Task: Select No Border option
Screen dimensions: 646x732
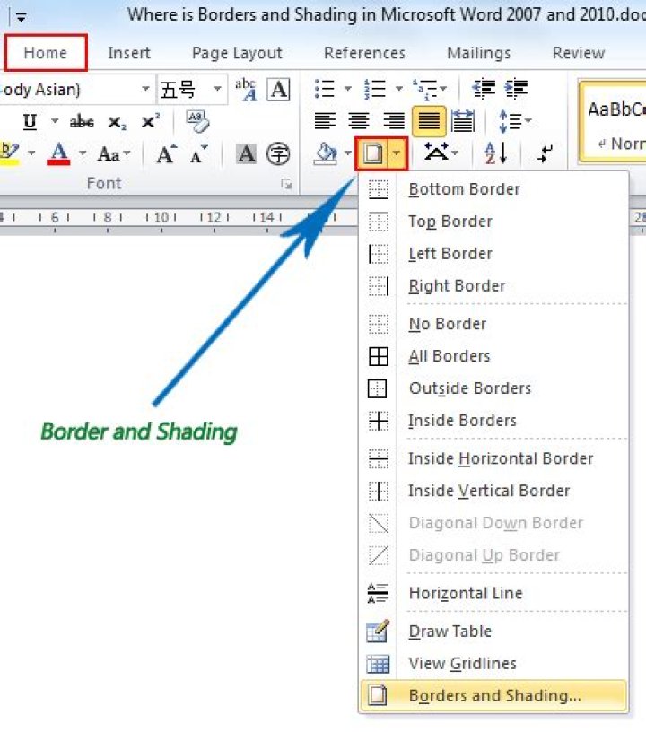Action: pos(493,324)
